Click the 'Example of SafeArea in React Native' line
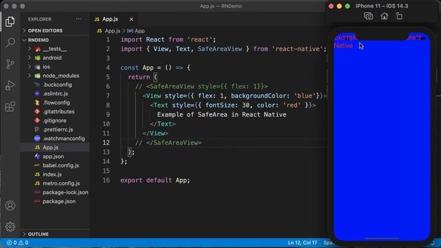This screenshot has width=441, height=248. click(222, 115)
